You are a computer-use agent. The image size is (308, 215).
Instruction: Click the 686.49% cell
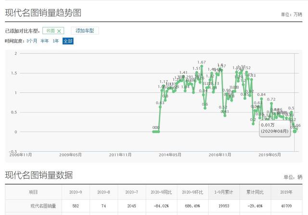[192, 206]
